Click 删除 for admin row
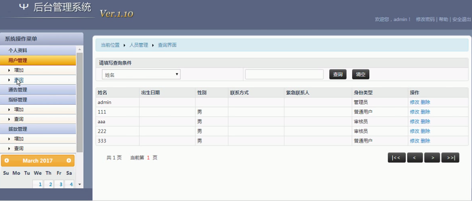 425,102
